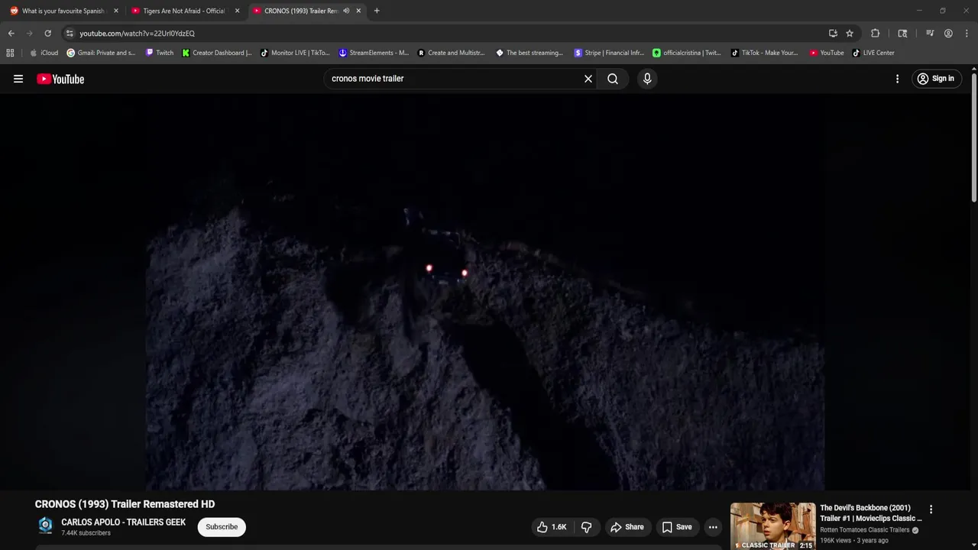
Task: Close the 'What is your favourite Spanish' tab
Action: [116, 11]
